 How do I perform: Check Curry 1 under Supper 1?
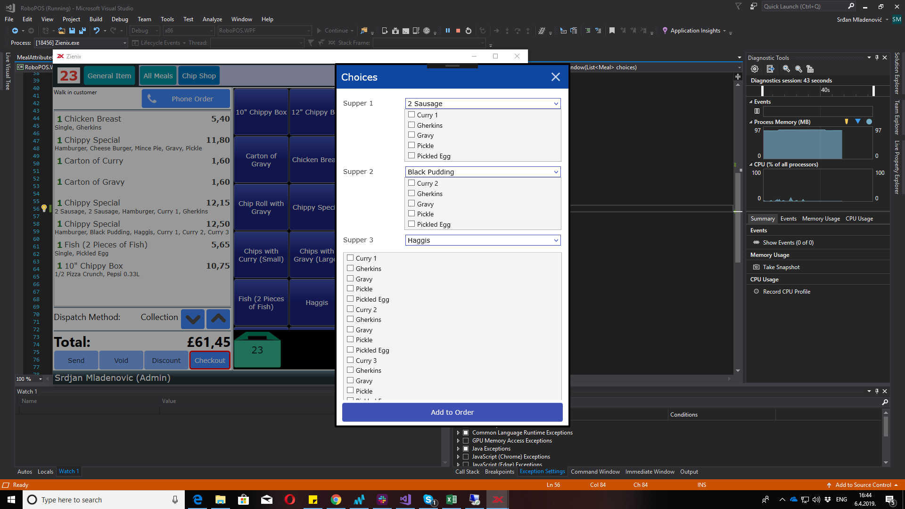tap(411, 115)
